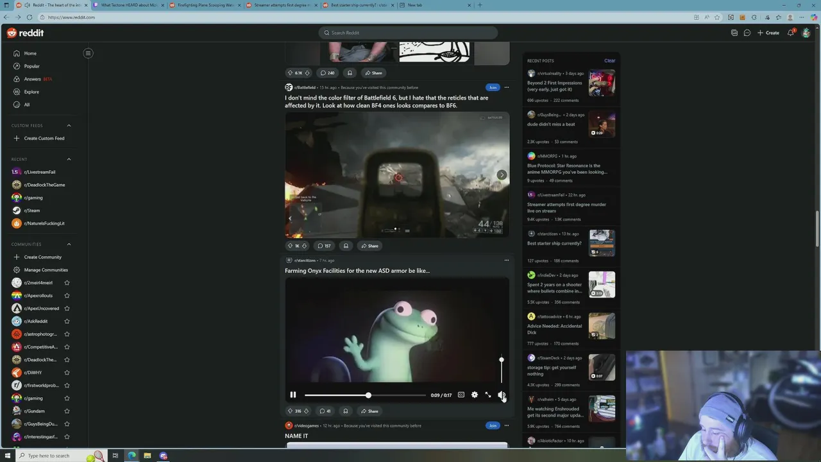Share the top post with 6.1K votes
This screenshot has height=462, width=821.
[373, 73]
